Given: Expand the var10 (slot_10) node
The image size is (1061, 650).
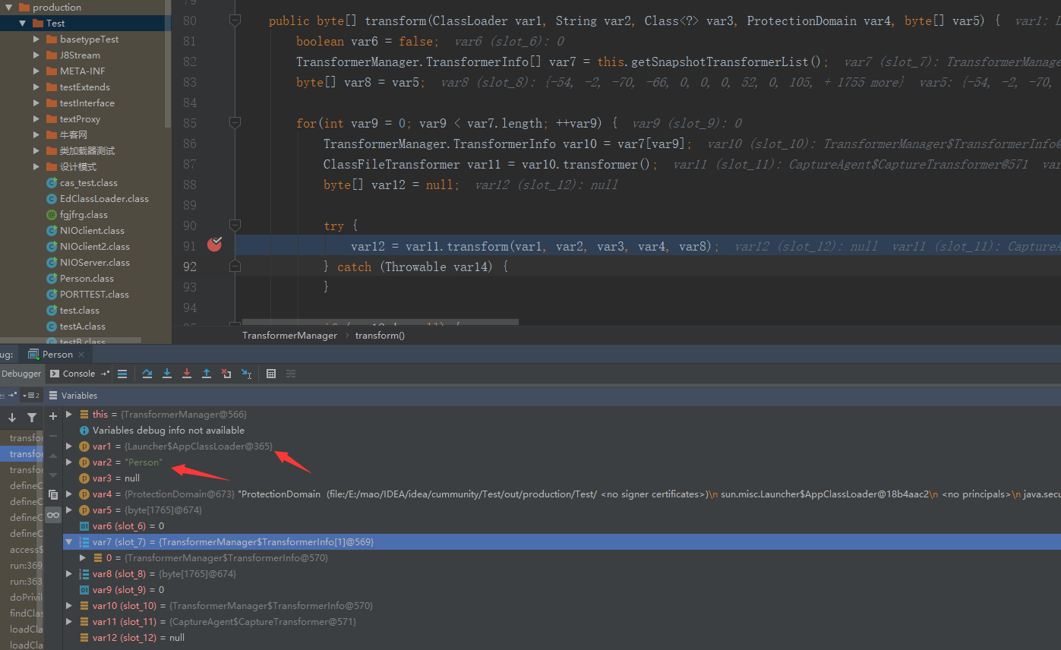Looking at the screenshot, I should coord(69,606).
